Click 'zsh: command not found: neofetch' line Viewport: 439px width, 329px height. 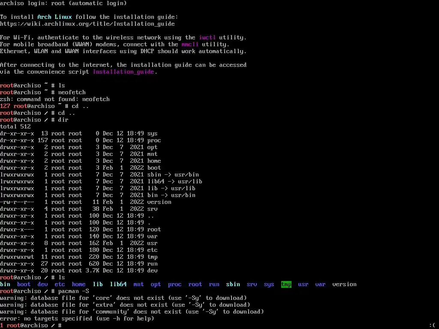pyautogui.click(x=55, y=99)
